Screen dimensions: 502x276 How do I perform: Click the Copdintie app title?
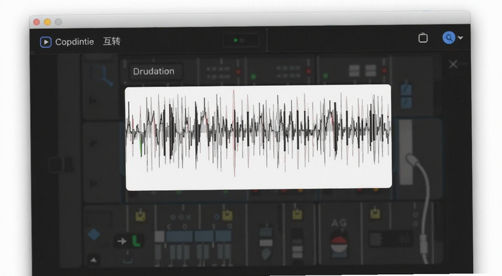(x=75, y=42)
